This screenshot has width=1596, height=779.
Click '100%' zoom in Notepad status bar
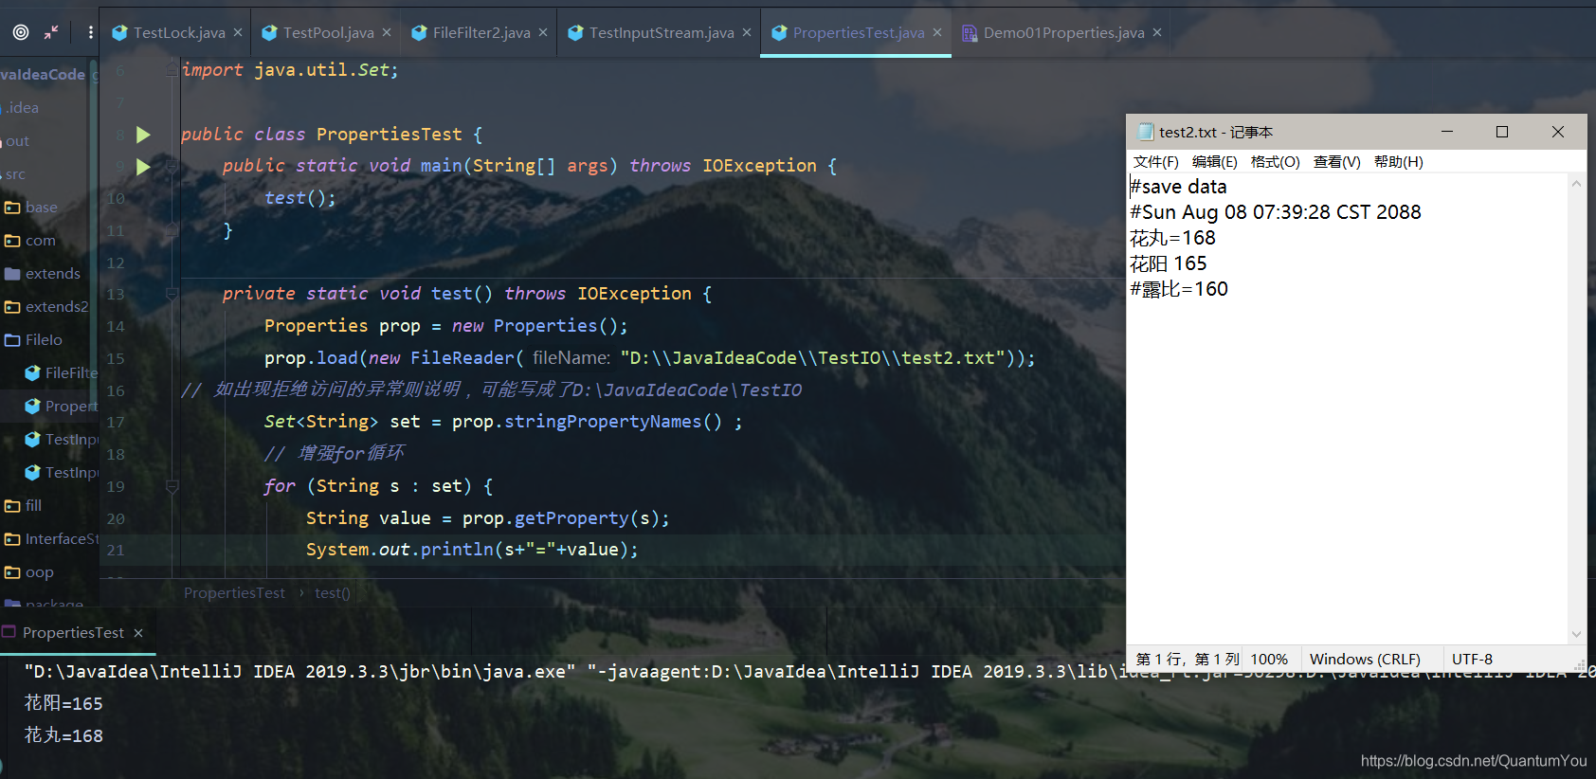pos(1269,660)
